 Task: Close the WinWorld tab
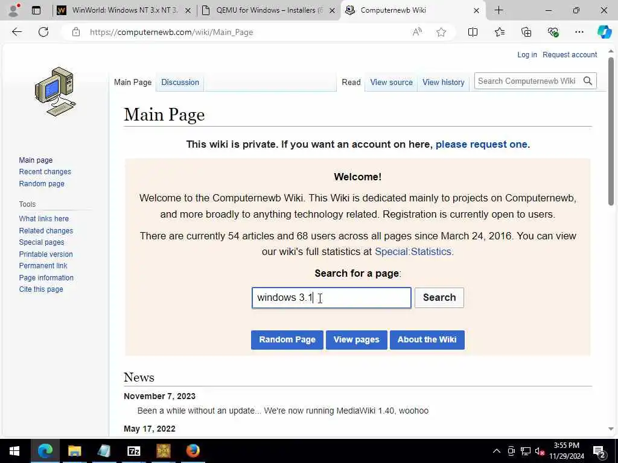(188, 11)
